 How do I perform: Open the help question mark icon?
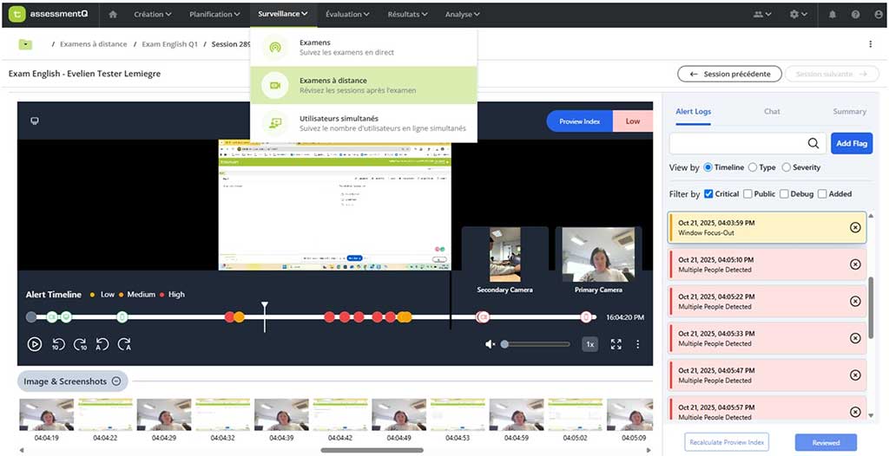(x=855, y=14)
